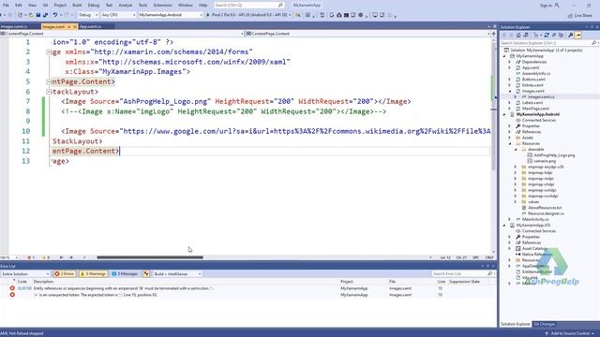The height and width of the screenshot is (337, 600).
Task: Click Add to Source Control in status bar
Action: pos(570,333)
